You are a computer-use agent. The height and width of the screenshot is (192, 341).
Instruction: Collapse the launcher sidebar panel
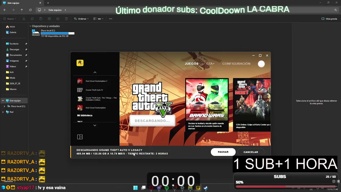(x=80, y=137)
